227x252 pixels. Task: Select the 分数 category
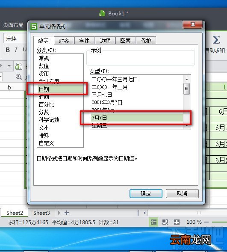(x=60, y=112)
